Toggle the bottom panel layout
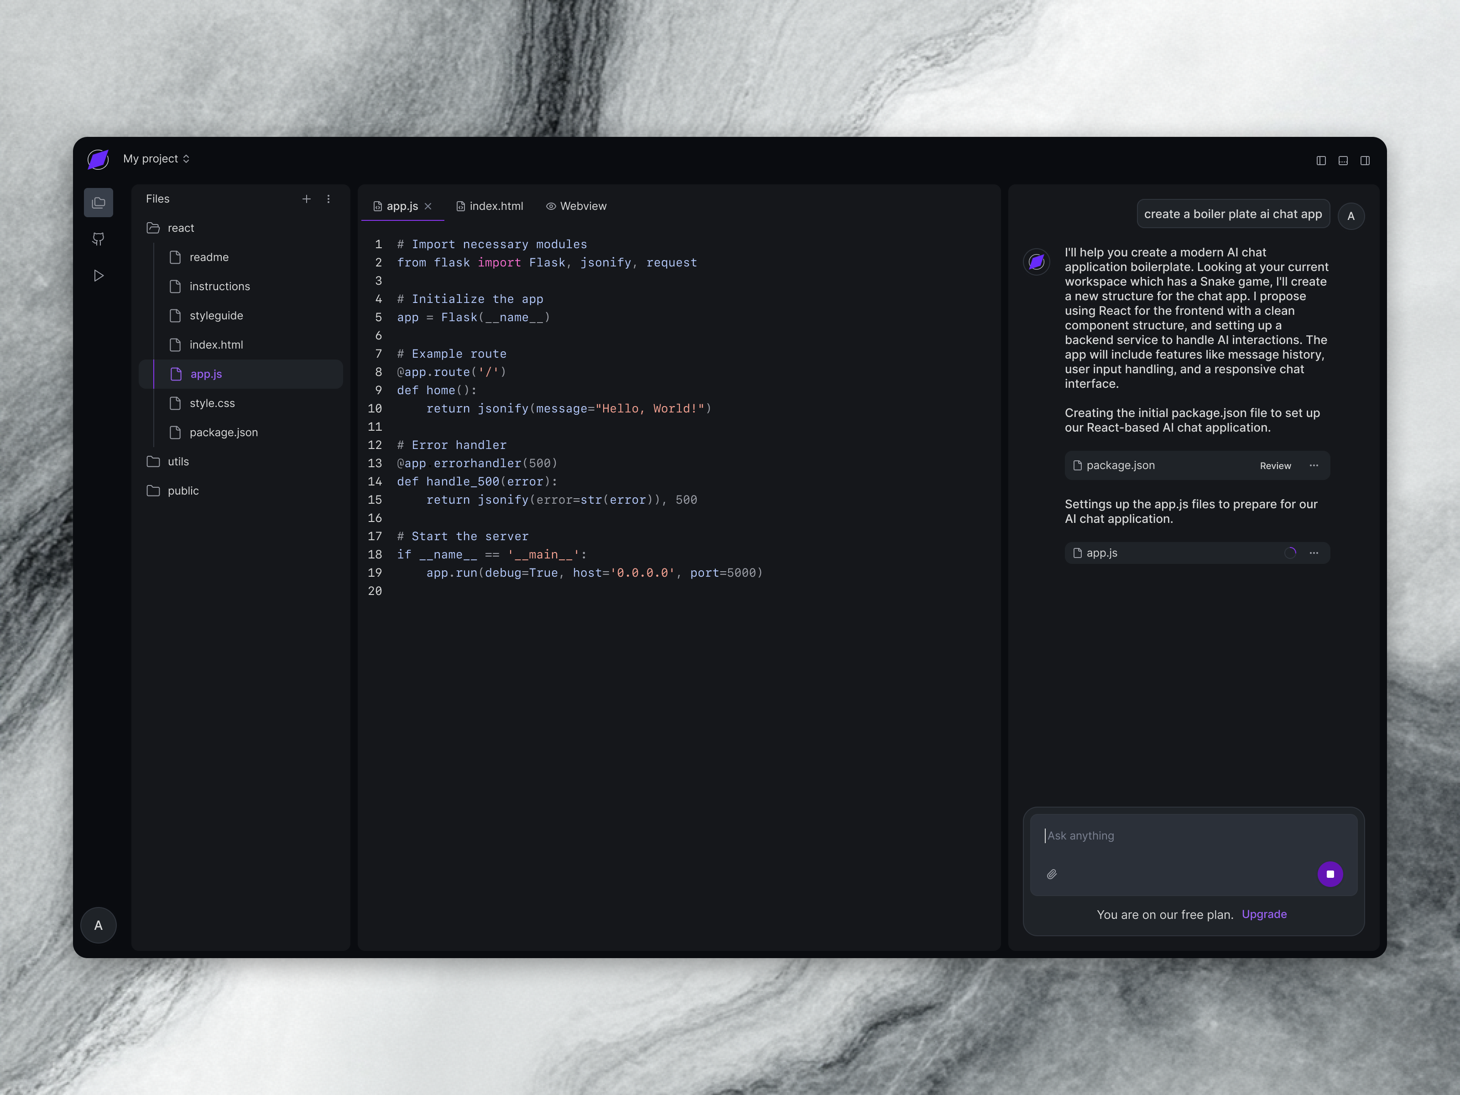 point(1342,161)
